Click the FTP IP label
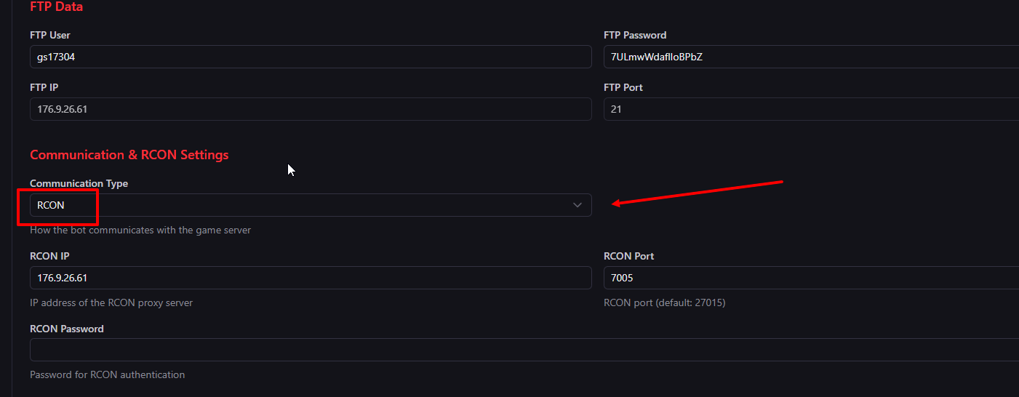 pos(44,87)
